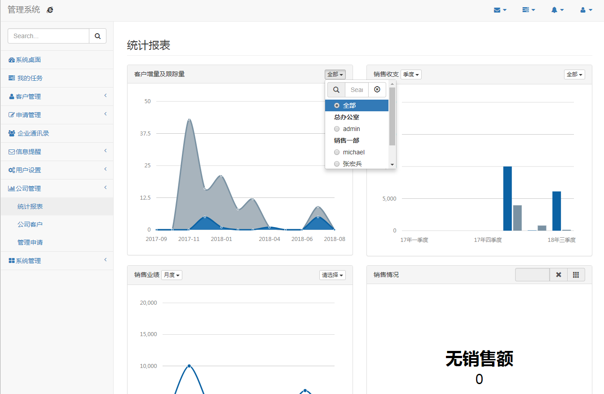The image size is (604, 394).
Task: Choose the michael radio option
Action: click(337, 152)
